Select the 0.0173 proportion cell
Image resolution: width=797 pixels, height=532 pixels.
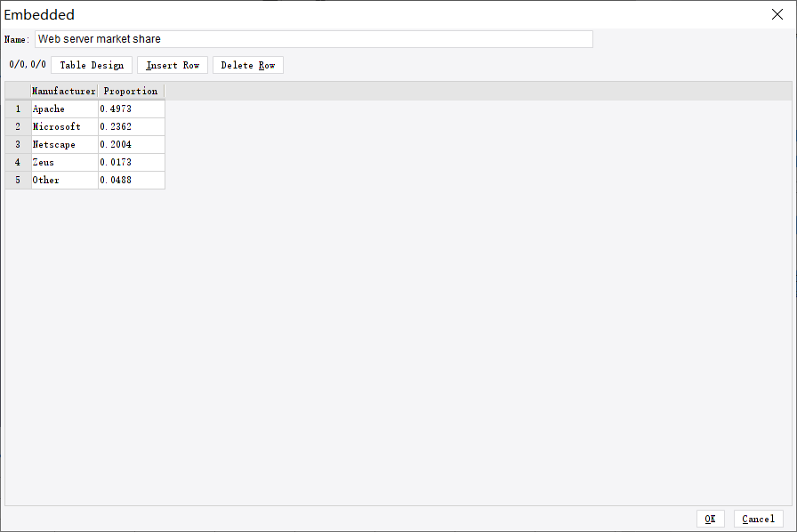coord(132,162)
